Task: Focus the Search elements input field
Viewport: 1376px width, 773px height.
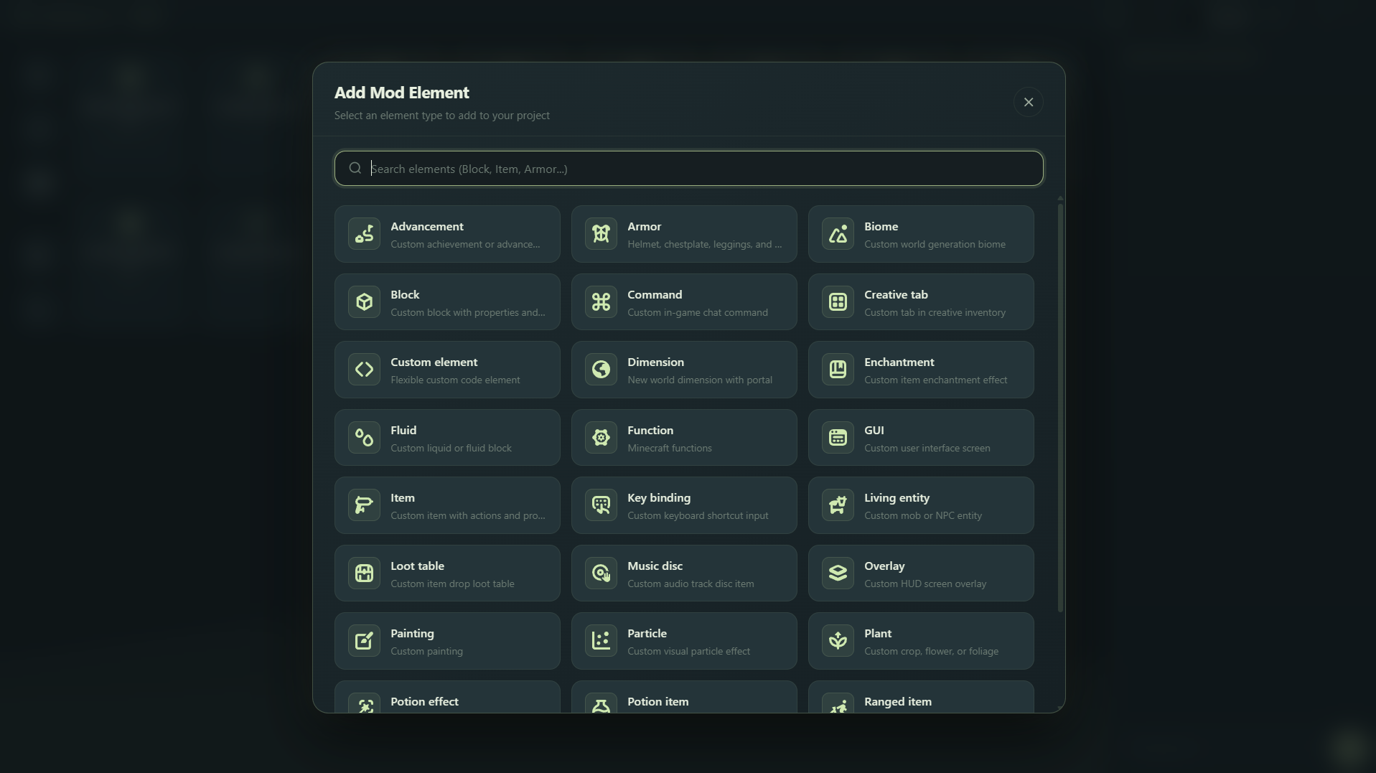Action: (688, 169)
